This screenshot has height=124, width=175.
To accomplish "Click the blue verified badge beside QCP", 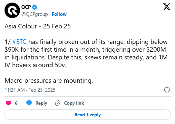I will [x=34, y=7].
